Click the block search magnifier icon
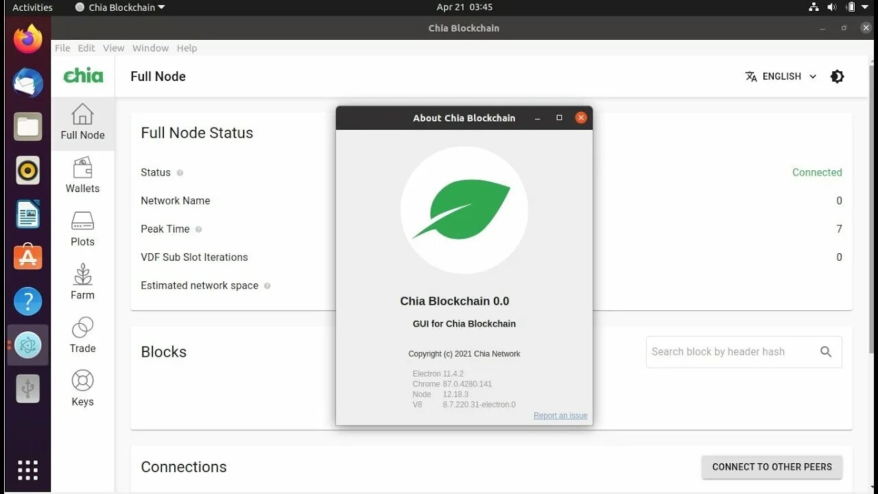Screen dimensions: 878x494 coord(826,352)
